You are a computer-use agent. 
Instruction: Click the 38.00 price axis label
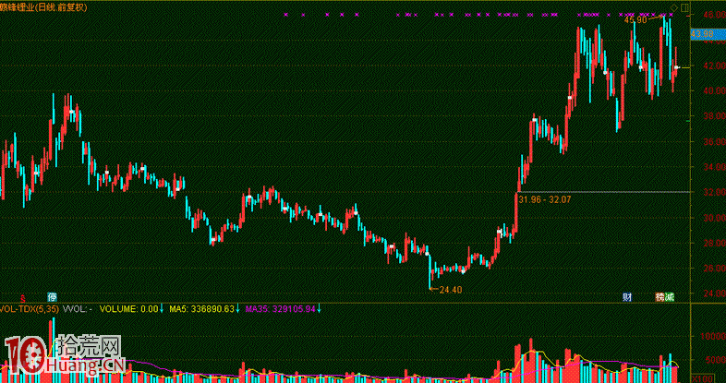(x=713, y=116)
